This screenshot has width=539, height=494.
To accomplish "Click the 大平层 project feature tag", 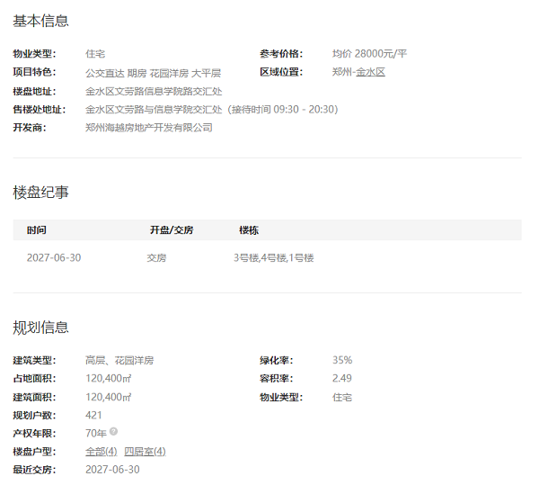I will click(x=205, y=73).
